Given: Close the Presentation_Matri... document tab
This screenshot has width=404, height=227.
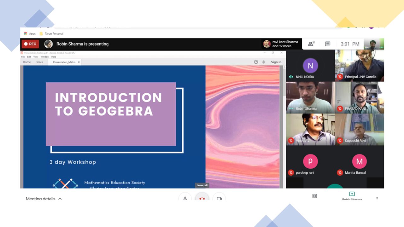Looking at the screenshot, I should click(x=79, y=62).
